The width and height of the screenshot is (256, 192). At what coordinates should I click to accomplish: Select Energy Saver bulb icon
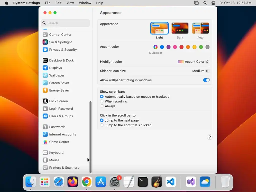45,90
